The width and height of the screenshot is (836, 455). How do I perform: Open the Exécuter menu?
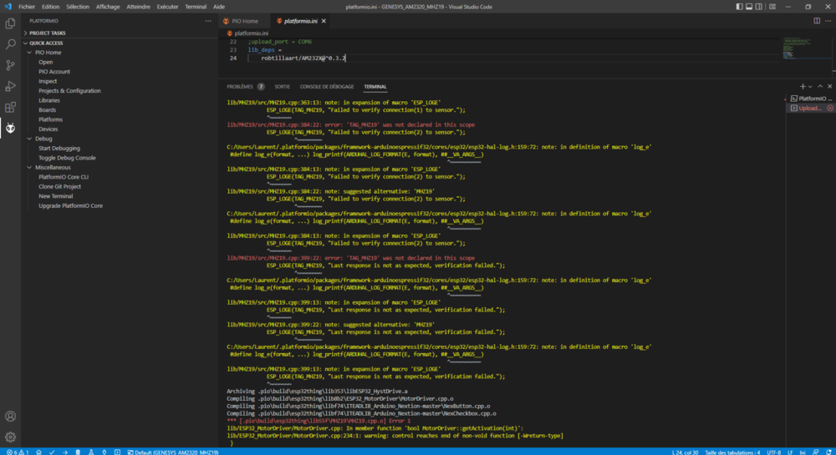(167, 7)
